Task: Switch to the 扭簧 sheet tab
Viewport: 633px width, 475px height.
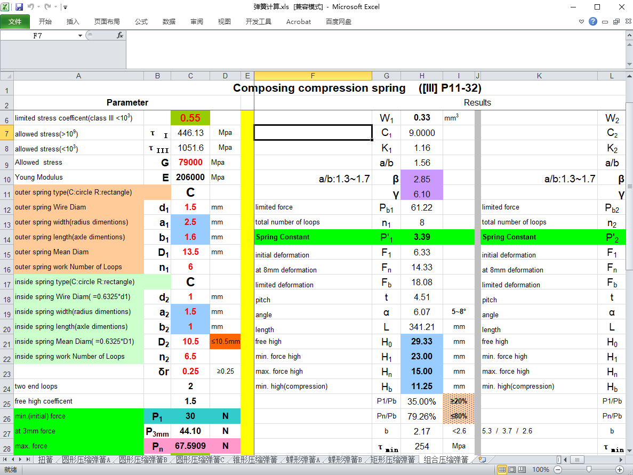Action: click(46, 460)
